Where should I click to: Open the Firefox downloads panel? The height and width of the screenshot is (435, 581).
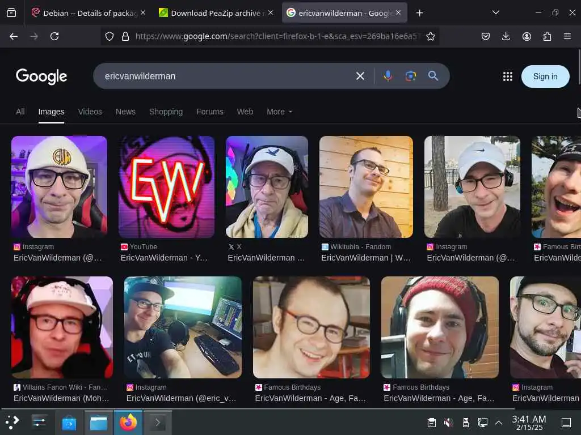[506, 36]
